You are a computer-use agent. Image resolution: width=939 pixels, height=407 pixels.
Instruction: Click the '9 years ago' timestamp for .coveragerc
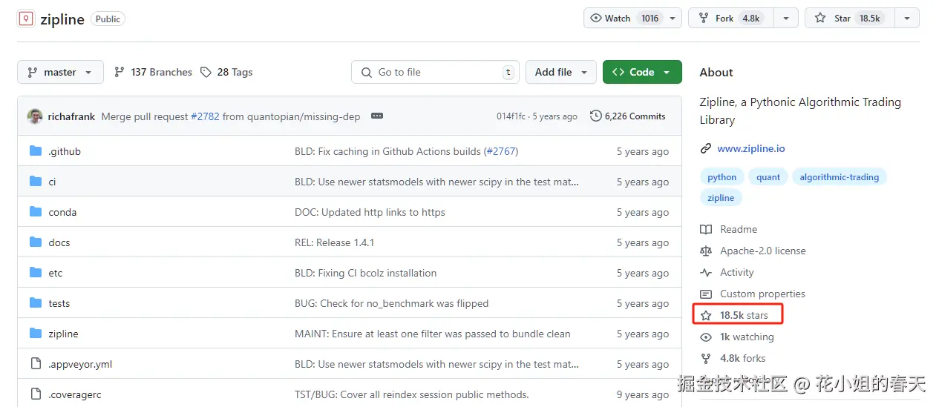[x=643, y=394]
